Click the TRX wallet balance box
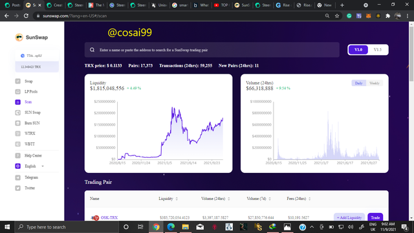 click(37, 67)
